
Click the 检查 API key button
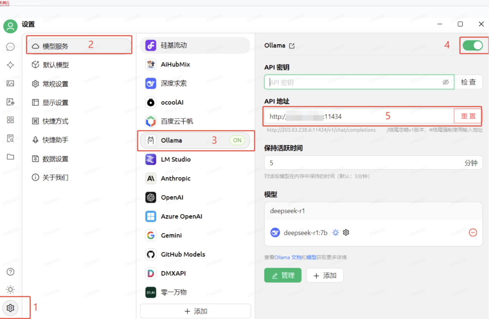[x=468, y=82]
